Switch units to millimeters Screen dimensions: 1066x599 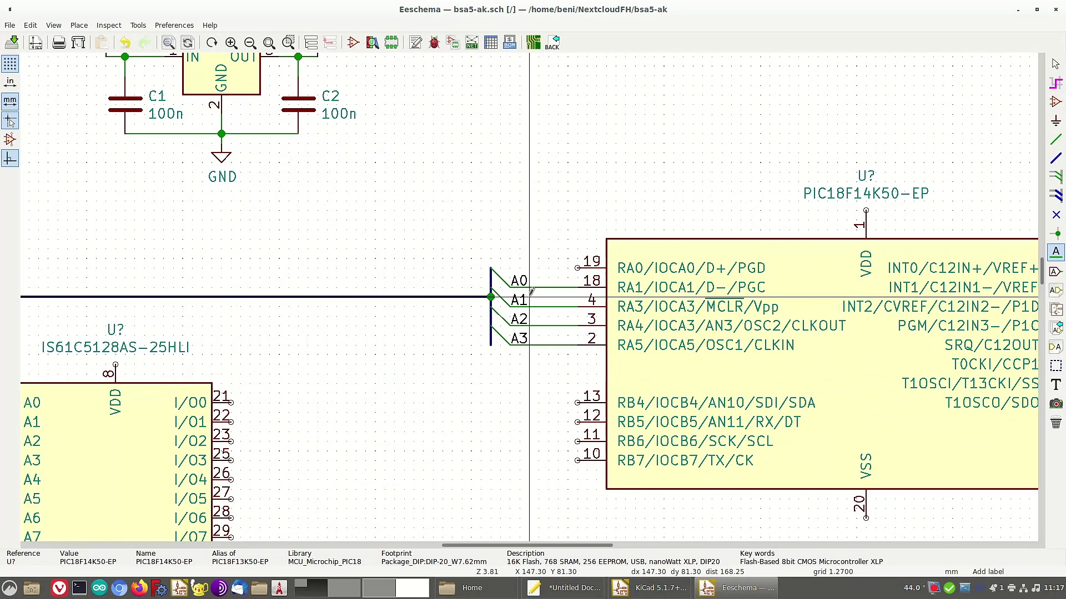[10, 101]
